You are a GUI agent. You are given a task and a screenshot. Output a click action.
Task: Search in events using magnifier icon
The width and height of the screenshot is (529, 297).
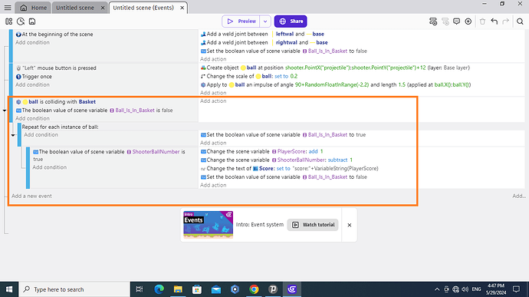tap(520, 21)
